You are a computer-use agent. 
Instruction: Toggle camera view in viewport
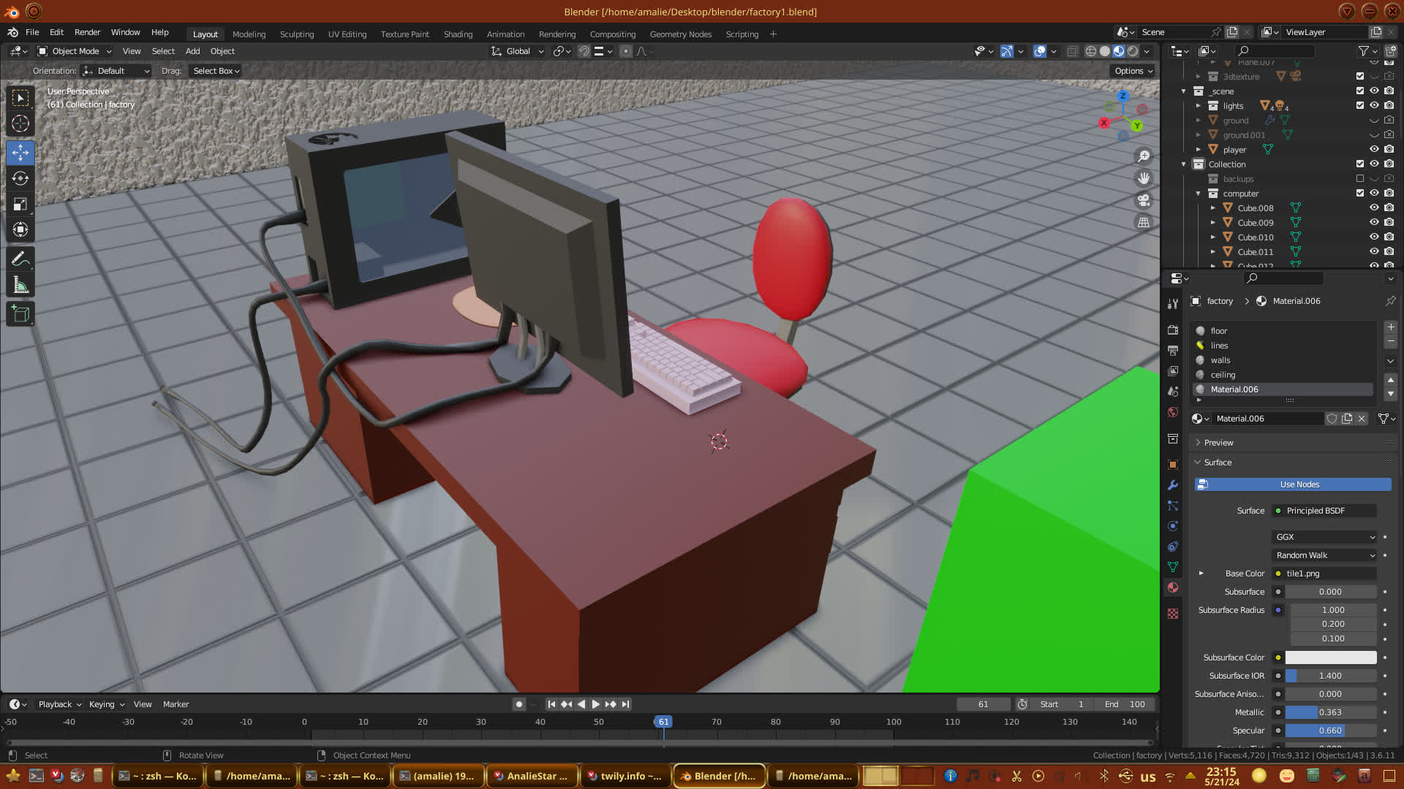pos(1144,200)
